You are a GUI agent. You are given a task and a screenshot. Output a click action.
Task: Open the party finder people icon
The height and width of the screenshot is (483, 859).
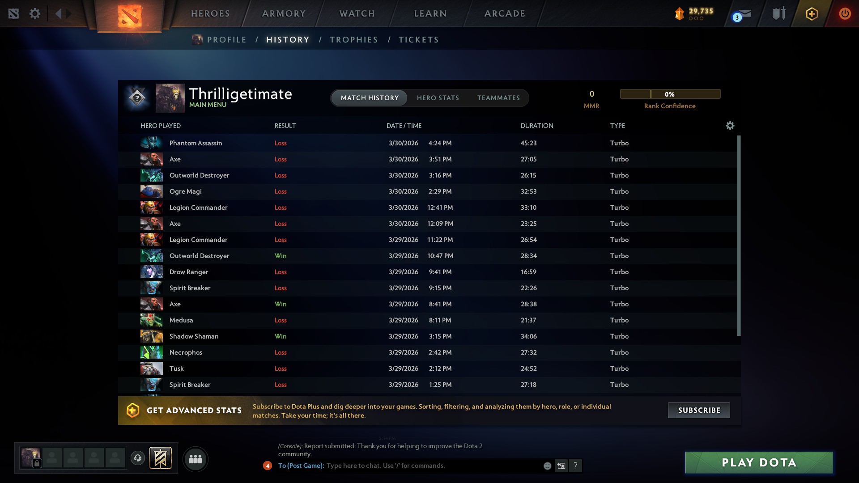pos(196,459)
